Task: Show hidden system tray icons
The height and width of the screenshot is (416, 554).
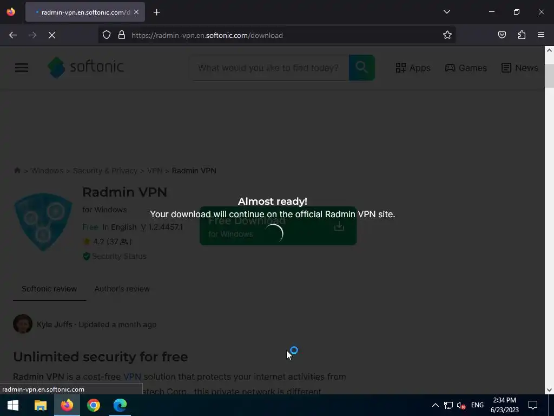Action: tap(436, 405)
